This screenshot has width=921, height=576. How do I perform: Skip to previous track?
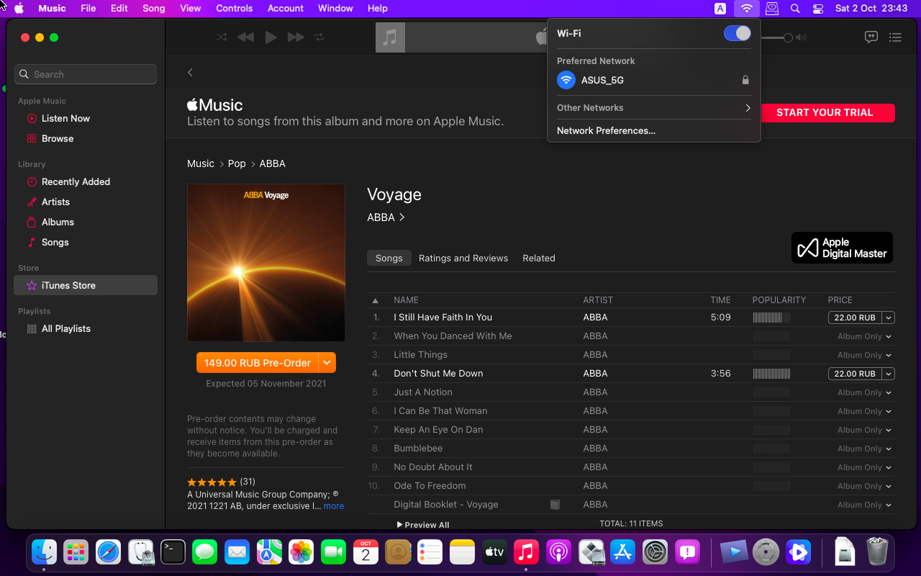pos(245,37)
